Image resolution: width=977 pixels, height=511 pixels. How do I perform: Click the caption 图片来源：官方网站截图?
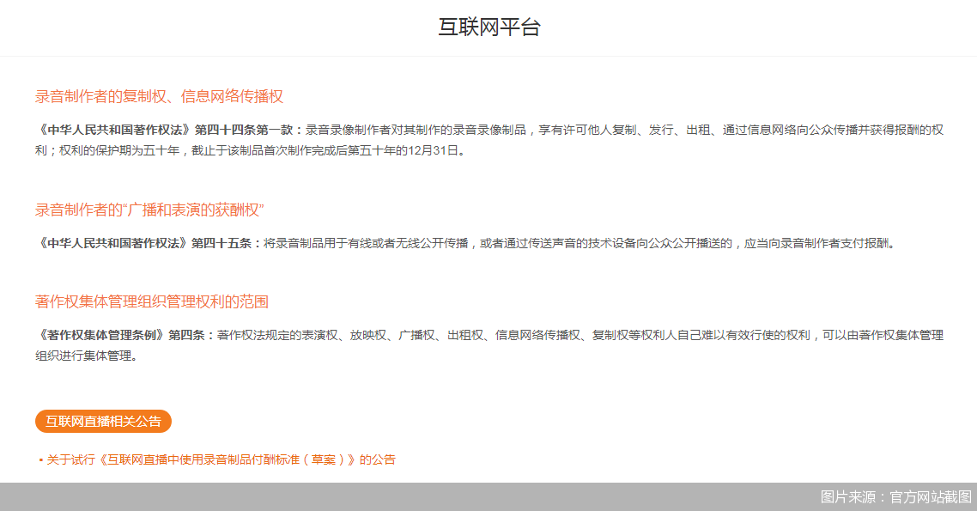tap(896, 496)
